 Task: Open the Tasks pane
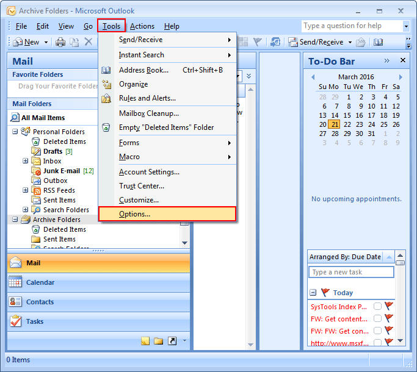[99, 321]
